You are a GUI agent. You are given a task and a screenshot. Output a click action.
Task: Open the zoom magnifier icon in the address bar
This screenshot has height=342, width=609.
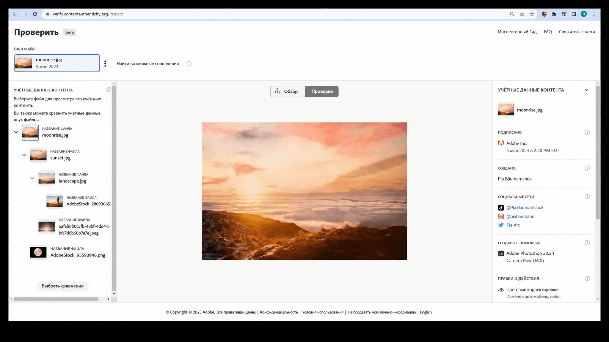click(x=512, y=14)
